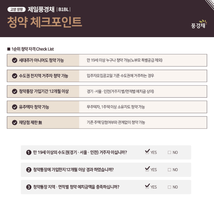Select 무주택자, 1주택 이상 소유자도 description

pyautogui.click(x=116, y=107)
